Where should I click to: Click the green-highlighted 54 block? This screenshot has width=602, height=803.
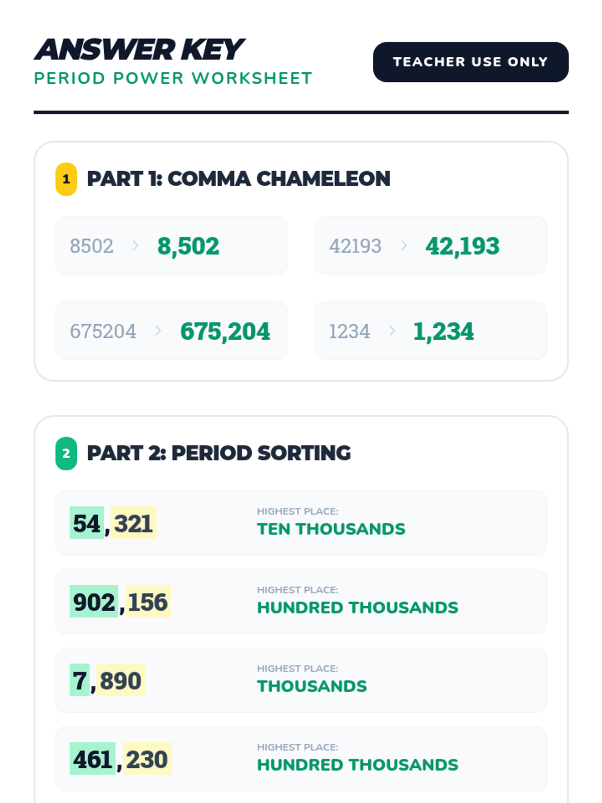pyautogui.click(x=87, y=523)
